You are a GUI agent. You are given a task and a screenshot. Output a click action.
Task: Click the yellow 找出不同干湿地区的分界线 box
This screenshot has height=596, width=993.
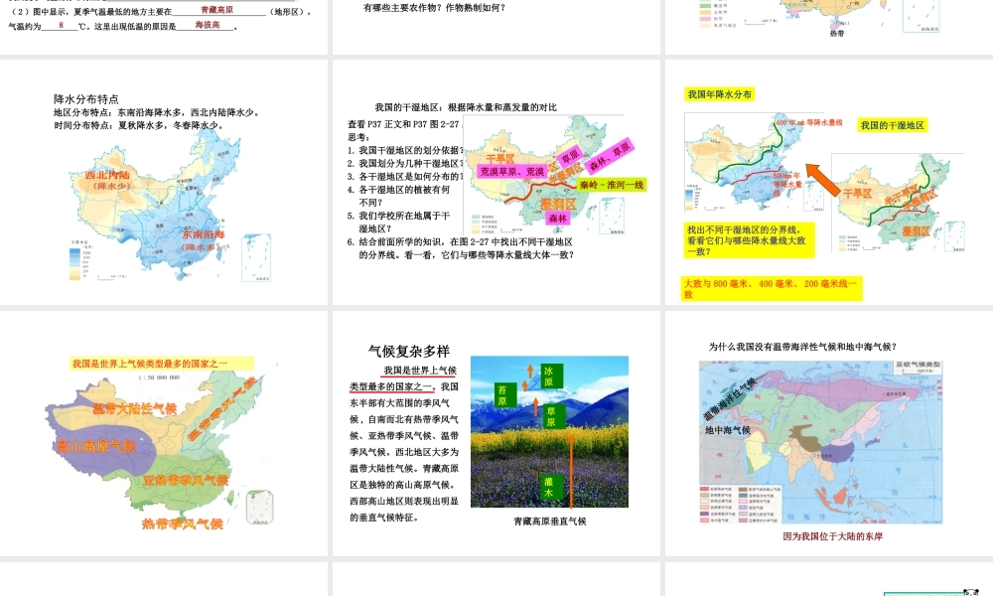(750, 240)
